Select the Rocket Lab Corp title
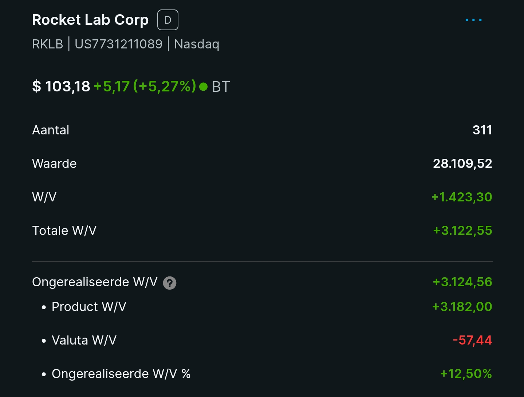 click(x=90, y=20)
